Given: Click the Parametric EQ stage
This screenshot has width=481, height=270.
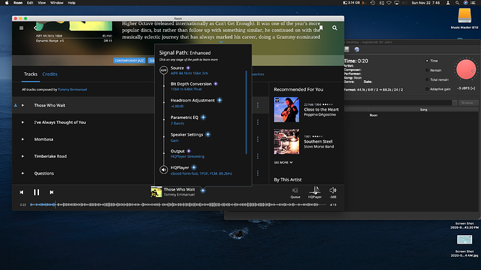Looking at the screenshot, I should [188, 120].
